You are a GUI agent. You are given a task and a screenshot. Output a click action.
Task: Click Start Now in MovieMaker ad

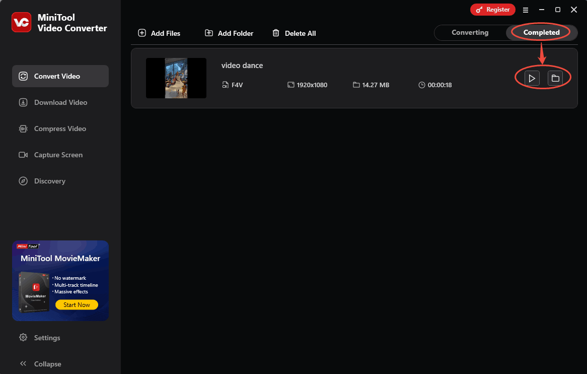click(x=77, y=304)
